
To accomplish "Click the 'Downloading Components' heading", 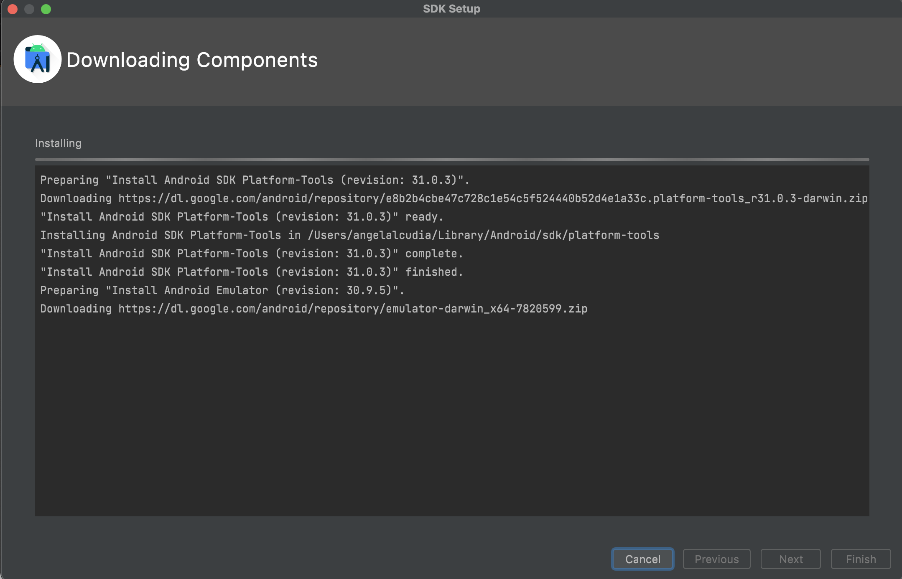I will pos(192,60).
